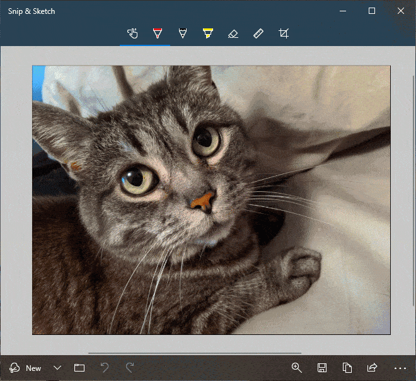416x381 pixels.
Task: Expand the New snip delay dropdown arrow
Action: click(x=57, y=368)
